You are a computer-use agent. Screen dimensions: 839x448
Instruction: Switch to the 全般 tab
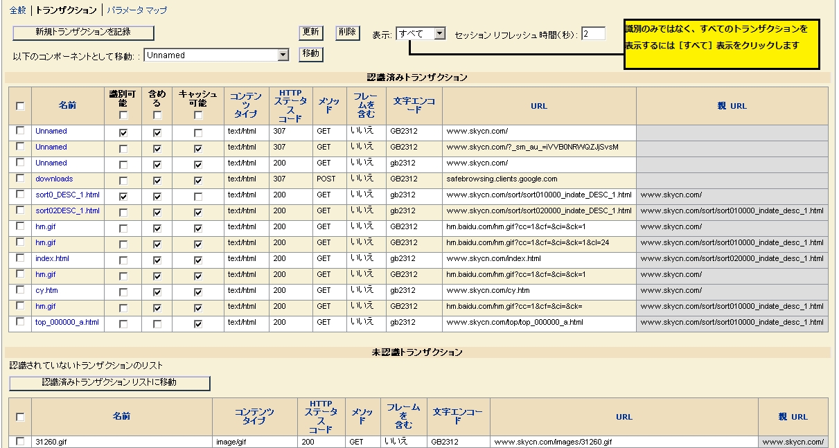(18, 10)
